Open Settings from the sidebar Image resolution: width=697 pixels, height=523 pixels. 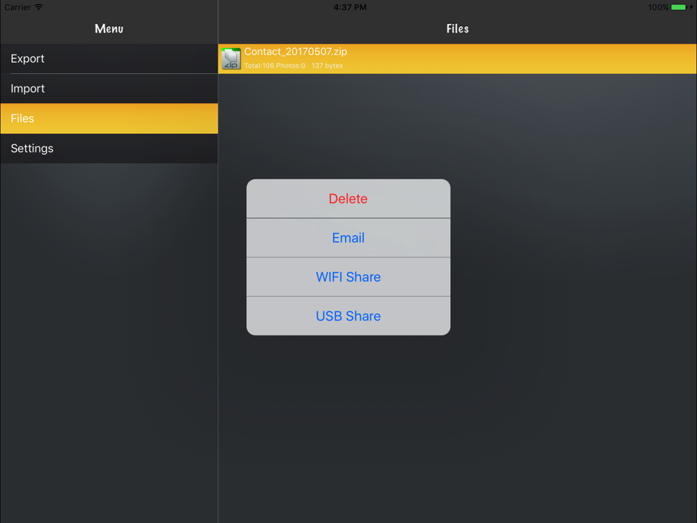[109, 148]
